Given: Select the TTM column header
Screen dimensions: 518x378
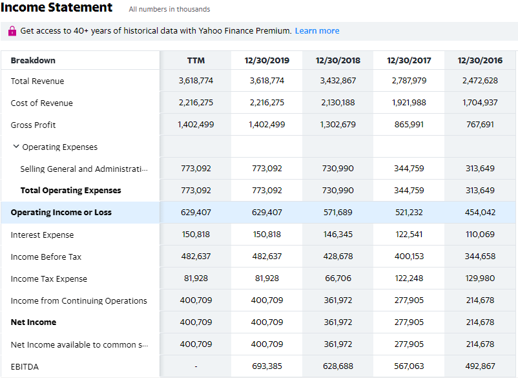Looking at the screenshot, I should [x=196, y=61].
